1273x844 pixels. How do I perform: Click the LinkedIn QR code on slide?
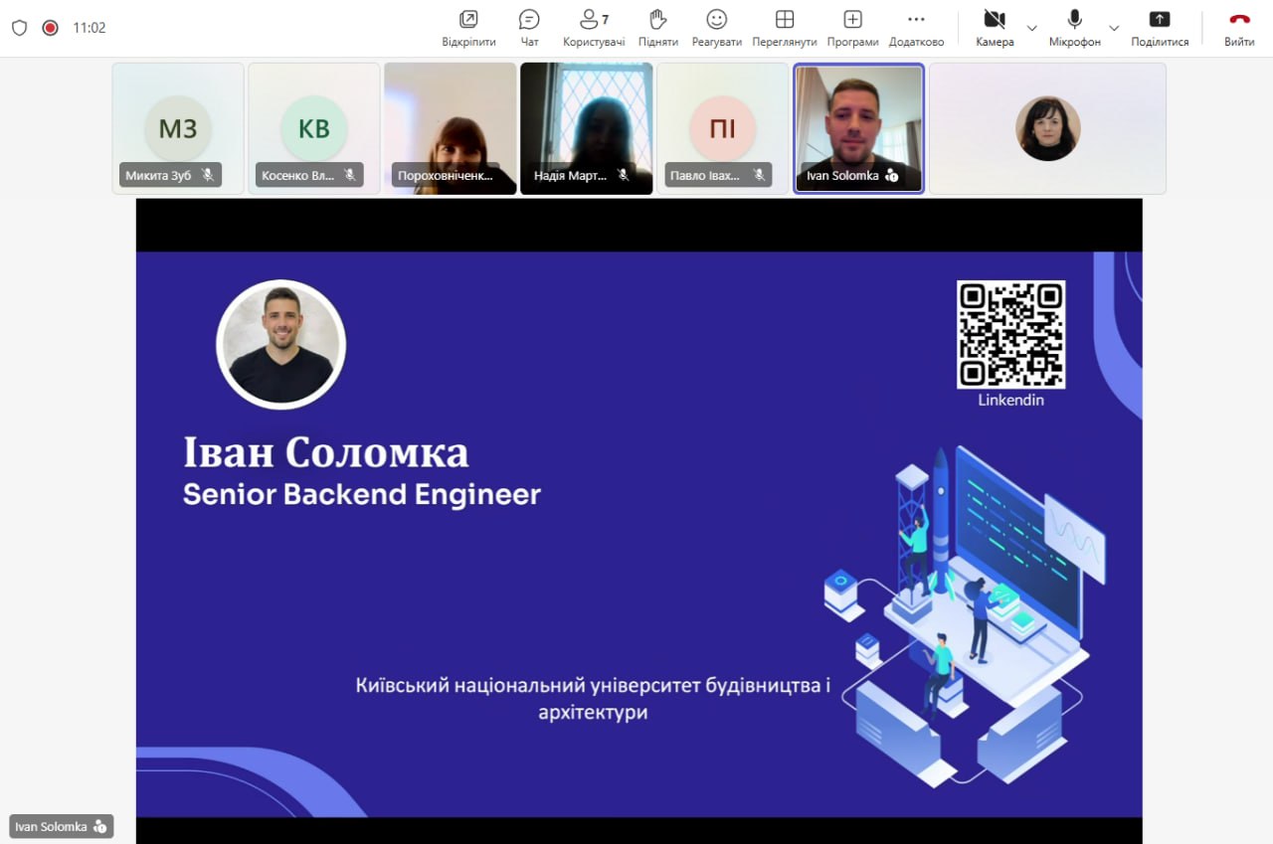pos(1010,334)
